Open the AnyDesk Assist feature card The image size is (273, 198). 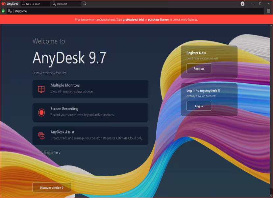click(90, 136)
